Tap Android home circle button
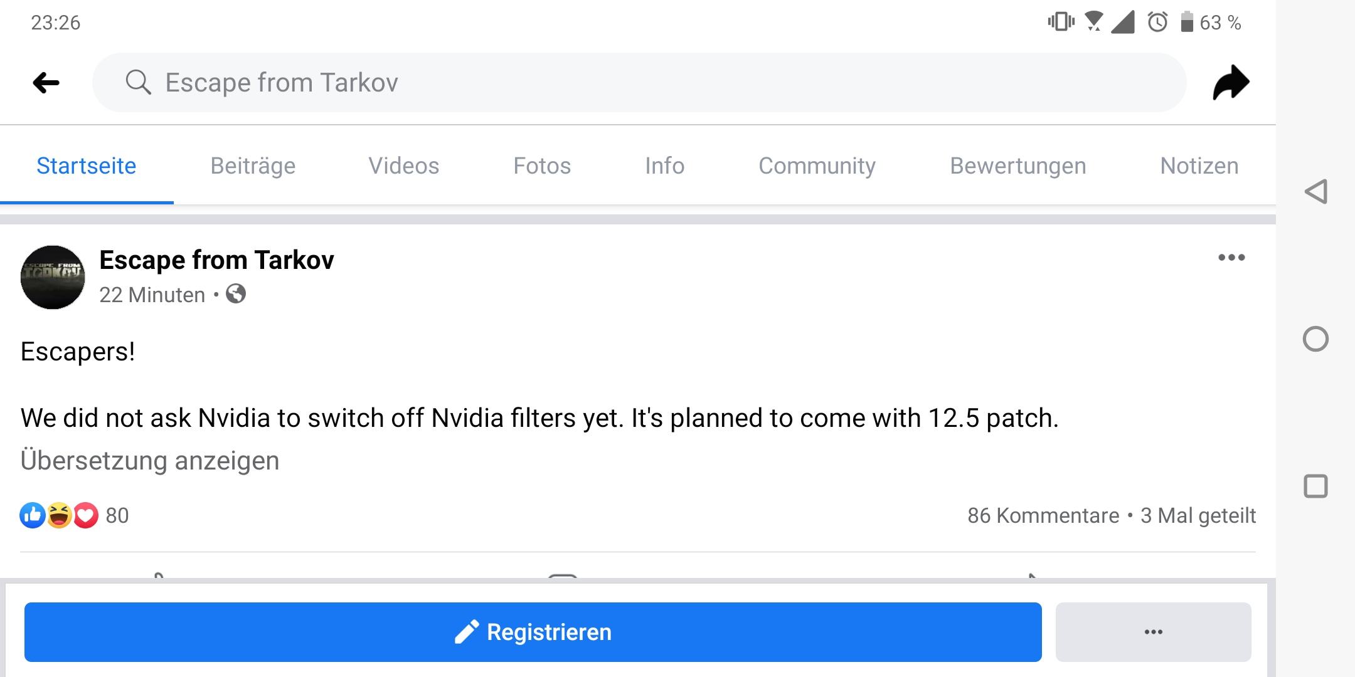 [1315, 339]
